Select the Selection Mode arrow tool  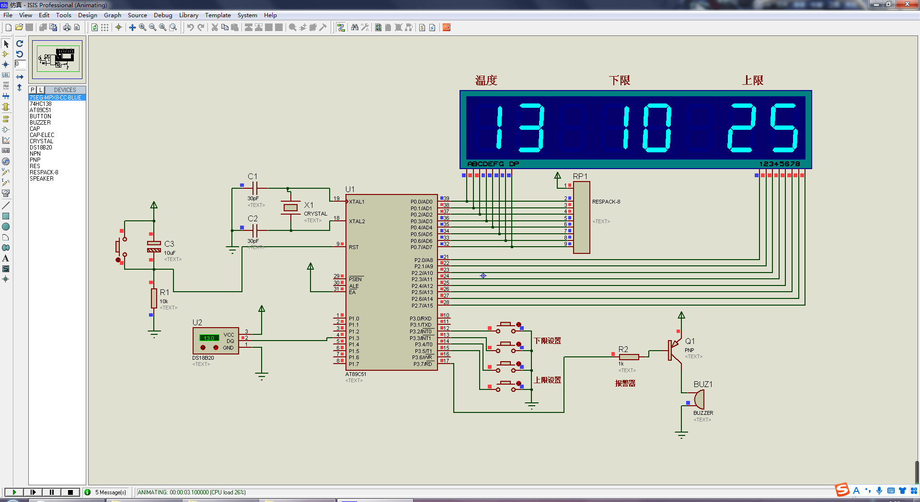pyautogui.click(x=6, y=44)
